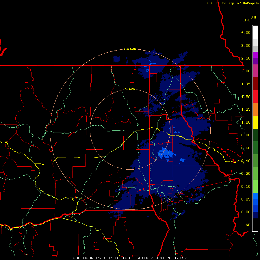Select the white legend swatch at 4.00
Image resolution: width=260 pixels, height=260 pixels.
[x=255, y=32]
